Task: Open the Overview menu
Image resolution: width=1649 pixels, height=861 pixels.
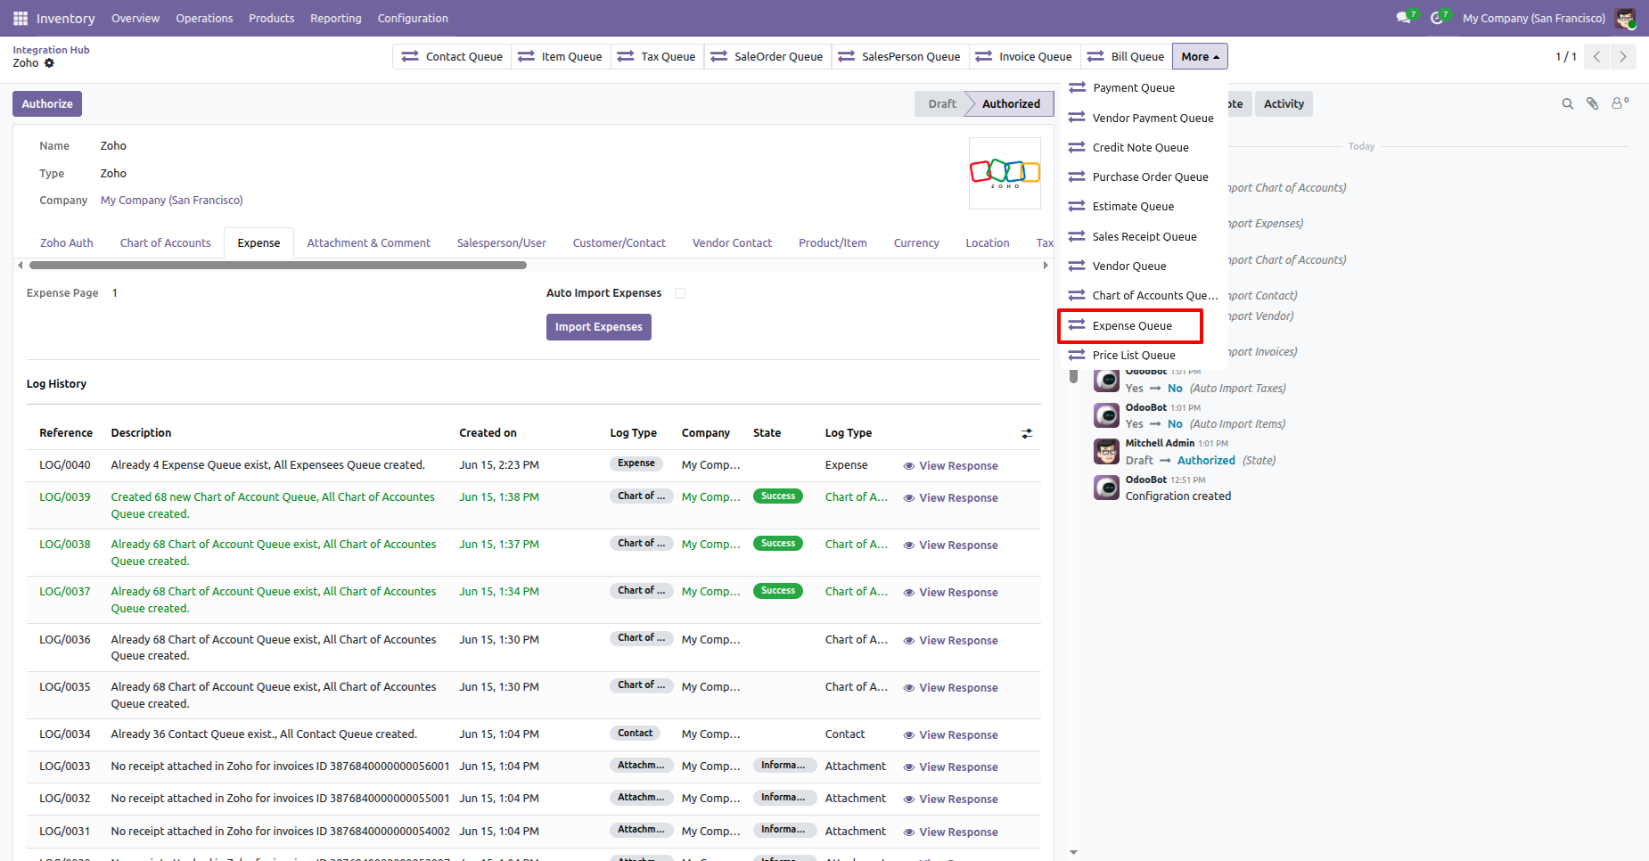Action: tap(135, 18)
